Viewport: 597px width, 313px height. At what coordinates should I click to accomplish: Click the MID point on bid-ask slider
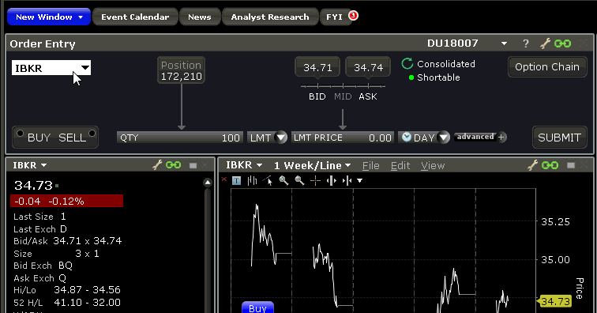click(343, 96)
